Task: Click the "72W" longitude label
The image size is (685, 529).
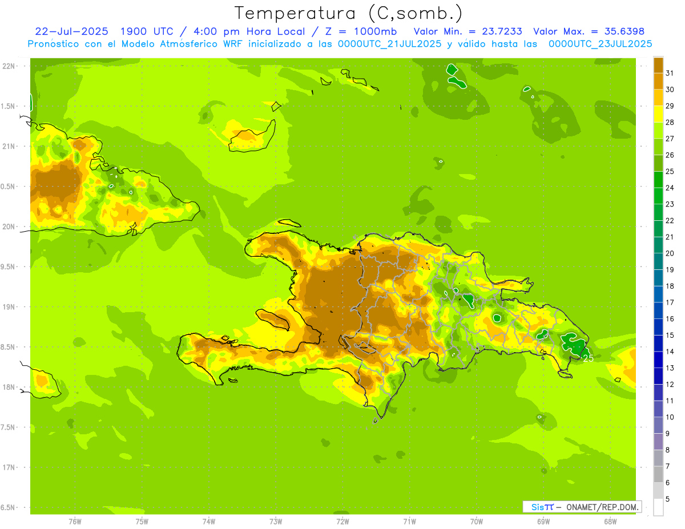Action: [x=342, y=522]
